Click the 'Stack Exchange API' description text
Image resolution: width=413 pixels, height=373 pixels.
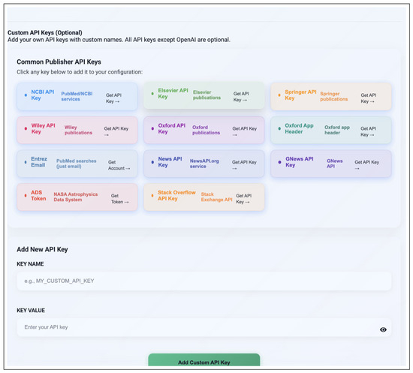coord(216,197)
